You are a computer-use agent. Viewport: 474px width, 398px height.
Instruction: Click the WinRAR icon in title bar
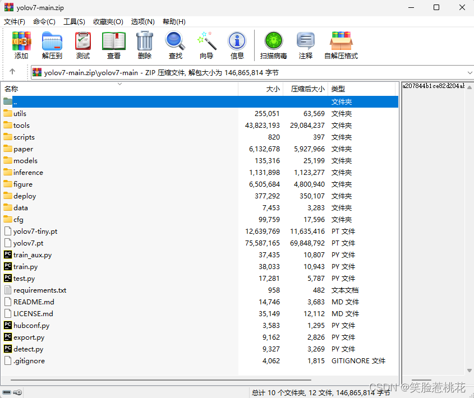tap(9, 7)
